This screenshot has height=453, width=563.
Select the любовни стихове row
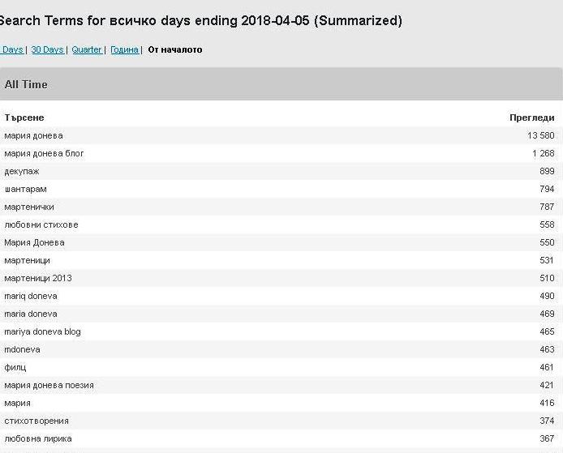click(x=41, y=224)
